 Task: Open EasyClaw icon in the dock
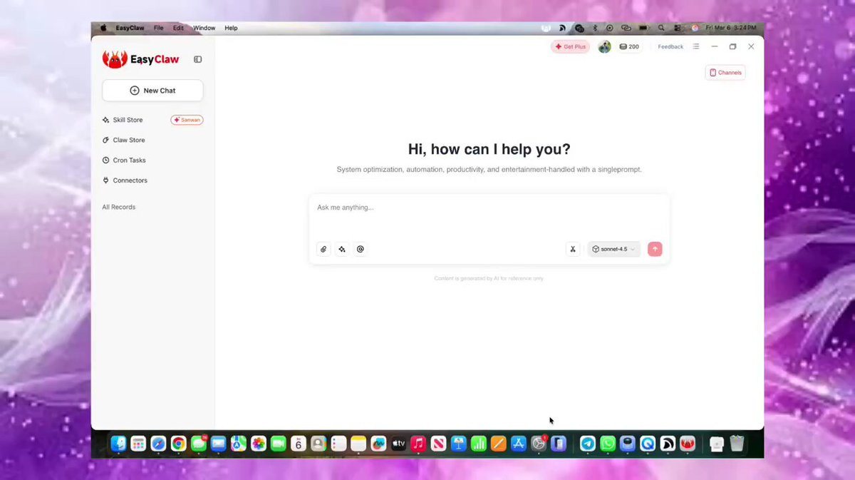(x=688, y=444)
